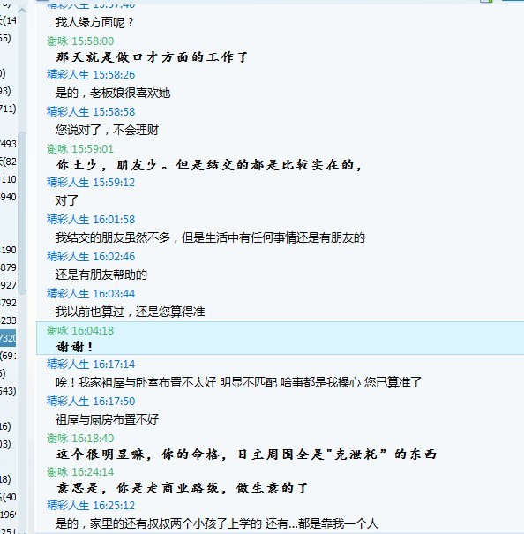The image size is (524, 534).
Task: Click the message 我人缘方面呢？
Action: click(94, 22)
